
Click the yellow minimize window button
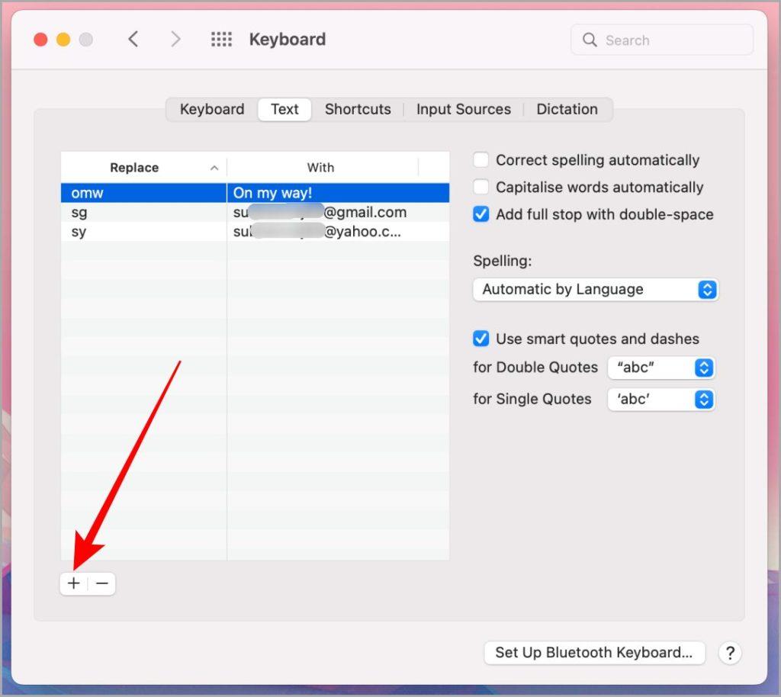[x=63, y=40]
